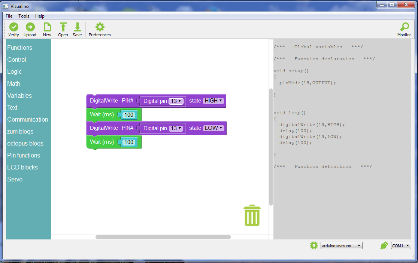This screenshot has width=418, height=263.
Task: Show the Pin functions category
Action: (24, 156)
